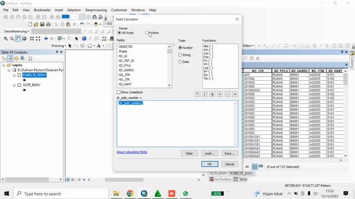Open the Drawing dropdown menu
355x199 pixels.
pyautogui.click(x=59, y=46)
